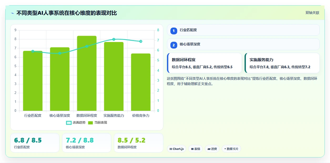Toggle the 当前表现 green legend swatch
The width and height of the screenshot is (330, 163).
coord(90,123)
